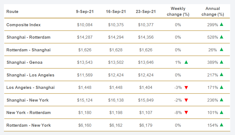Click green weekly arrow for Shanghai - Genoa
235x135 pixels.
[x=186, y=62]
